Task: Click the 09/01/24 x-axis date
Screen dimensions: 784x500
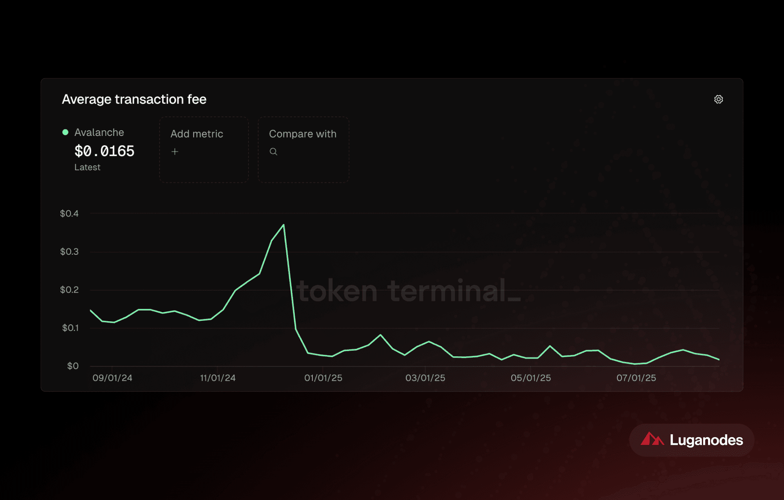Action: [112, 378]
